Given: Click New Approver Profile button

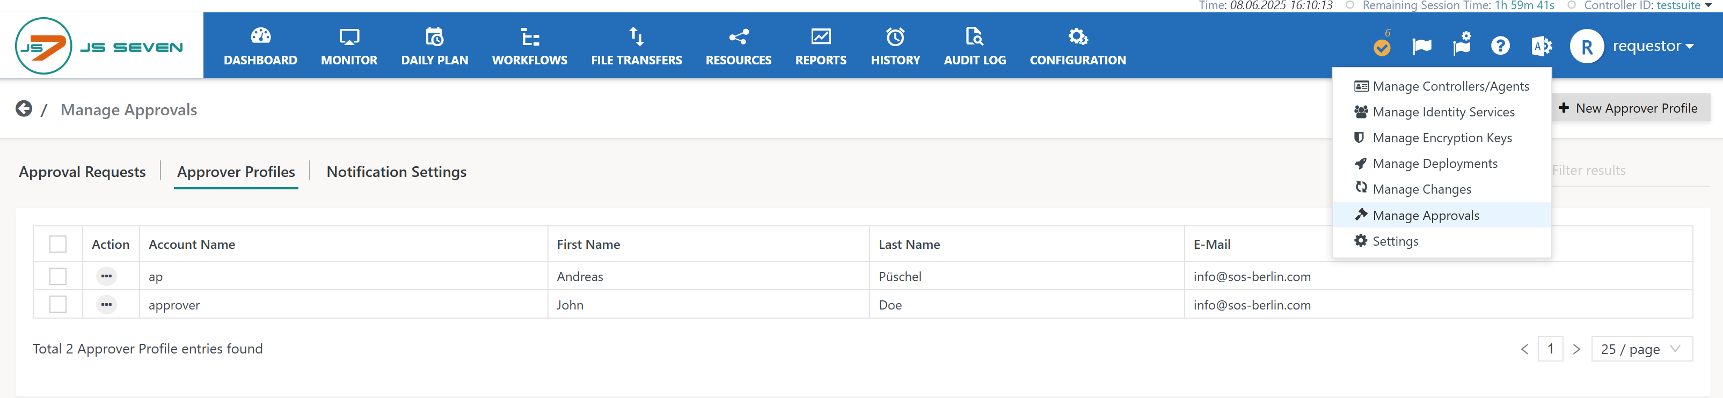Looking at the screenshot, I should point(1630,108).
